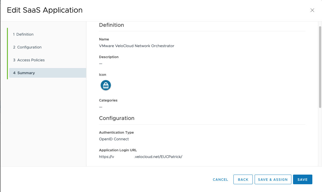Click the OpenID Connect authentication type text
Viewport: 322px width, 192px height.
click(114, 139)
